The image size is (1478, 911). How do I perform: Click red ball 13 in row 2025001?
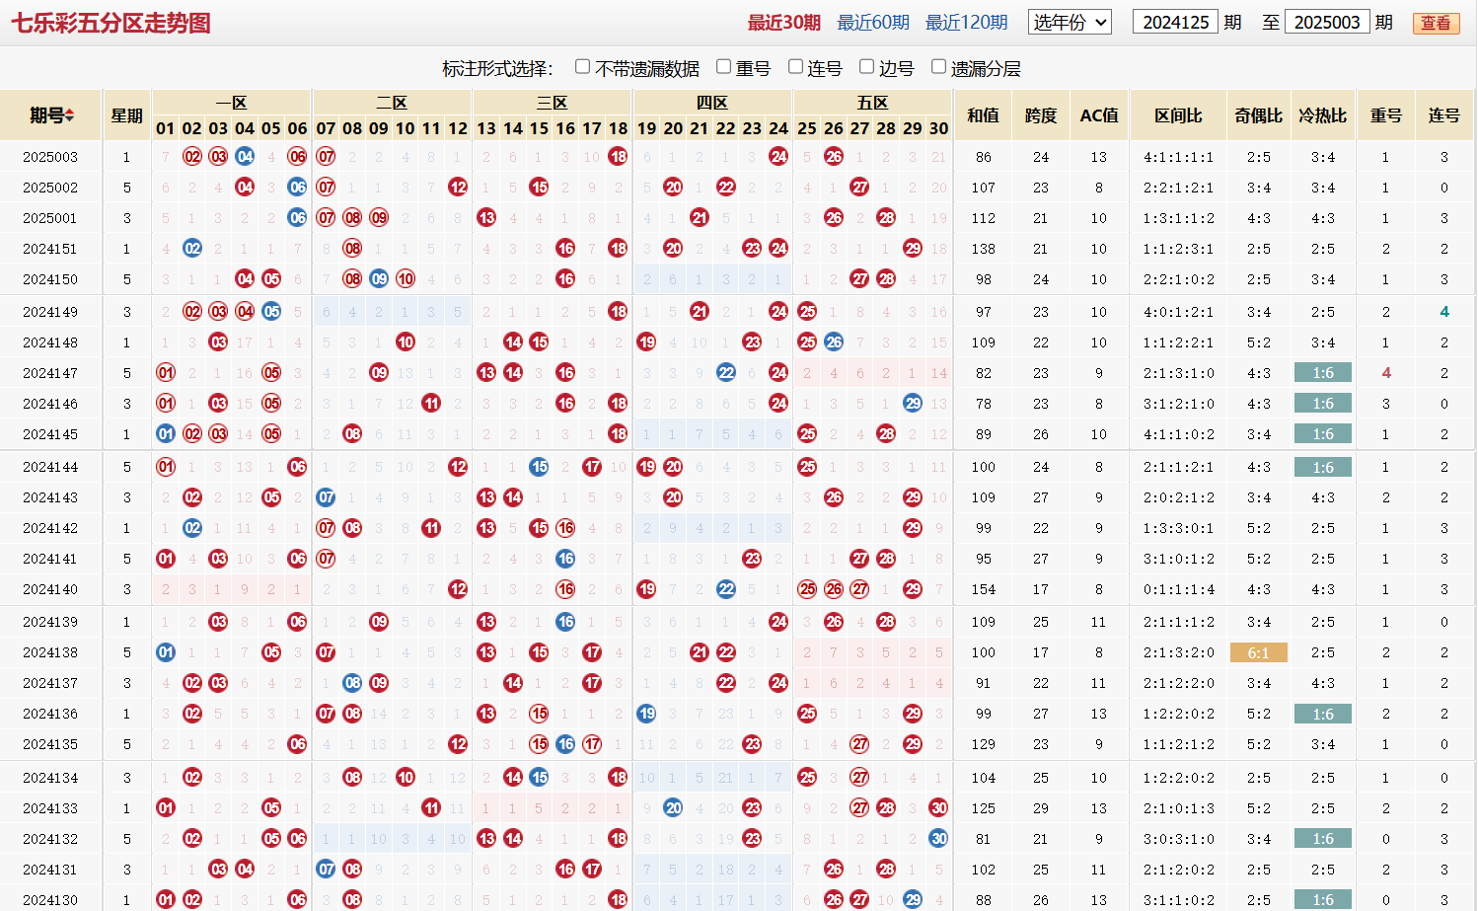486,217
